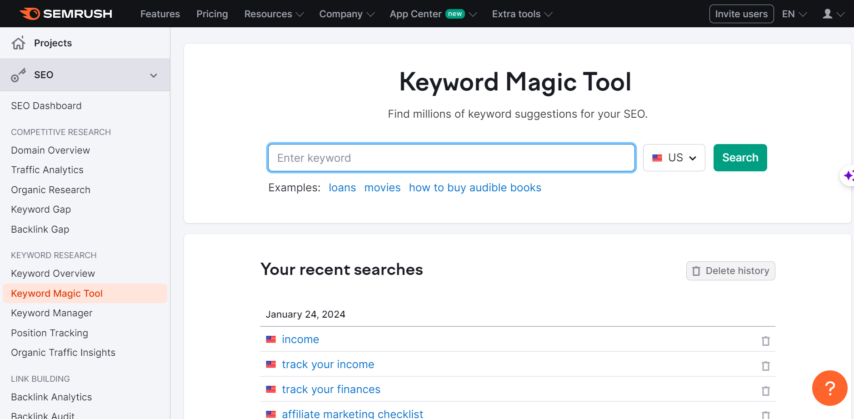The width and height of the screenshot is (854, 419).
Task: Open recent search 'track your income'
Action: pyautogui.click(x=328, y=364)
